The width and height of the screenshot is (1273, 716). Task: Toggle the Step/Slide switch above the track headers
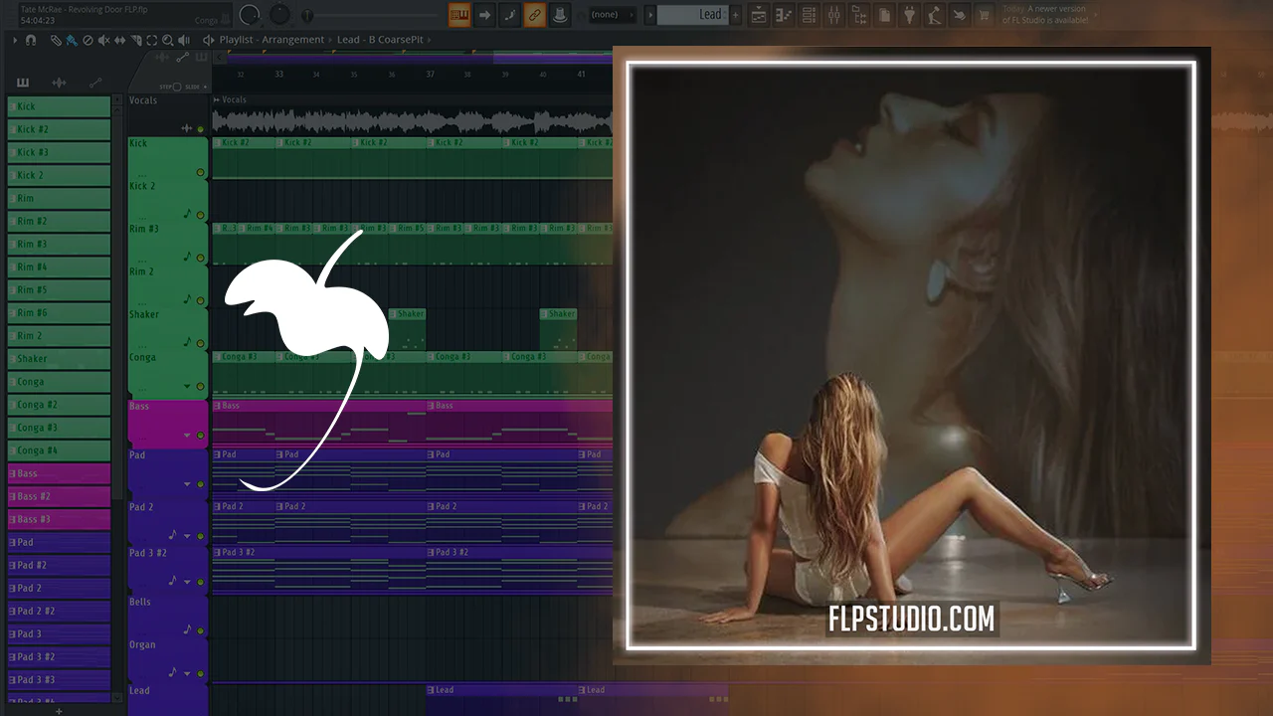point(177,87)
